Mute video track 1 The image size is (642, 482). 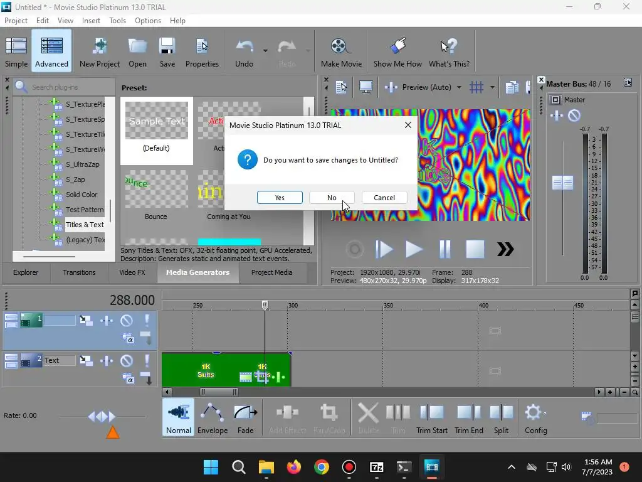coord(127,320)
